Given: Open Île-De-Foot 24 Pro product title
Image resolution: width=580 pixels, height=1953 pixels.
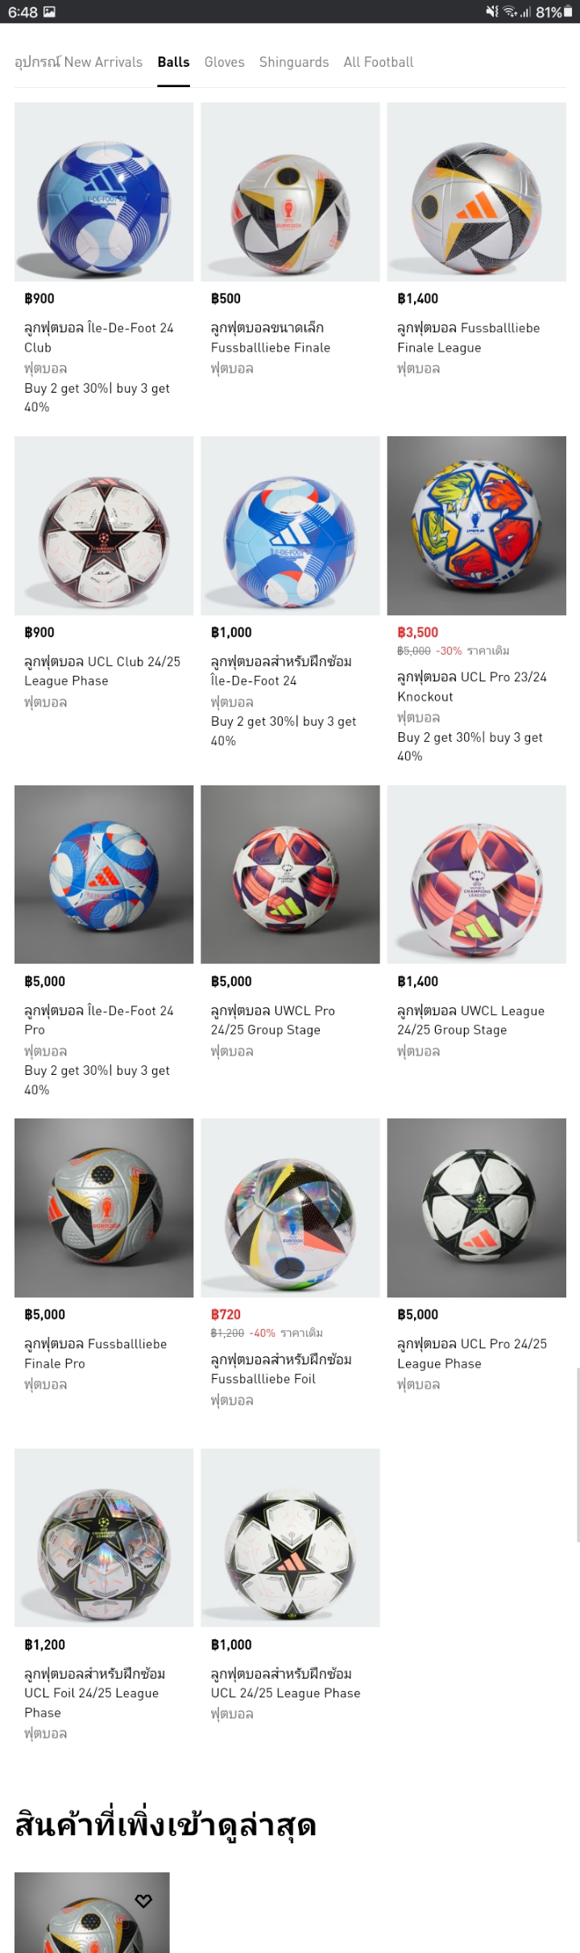Looking at the screenshot, I should click(x=99, y=1020).
